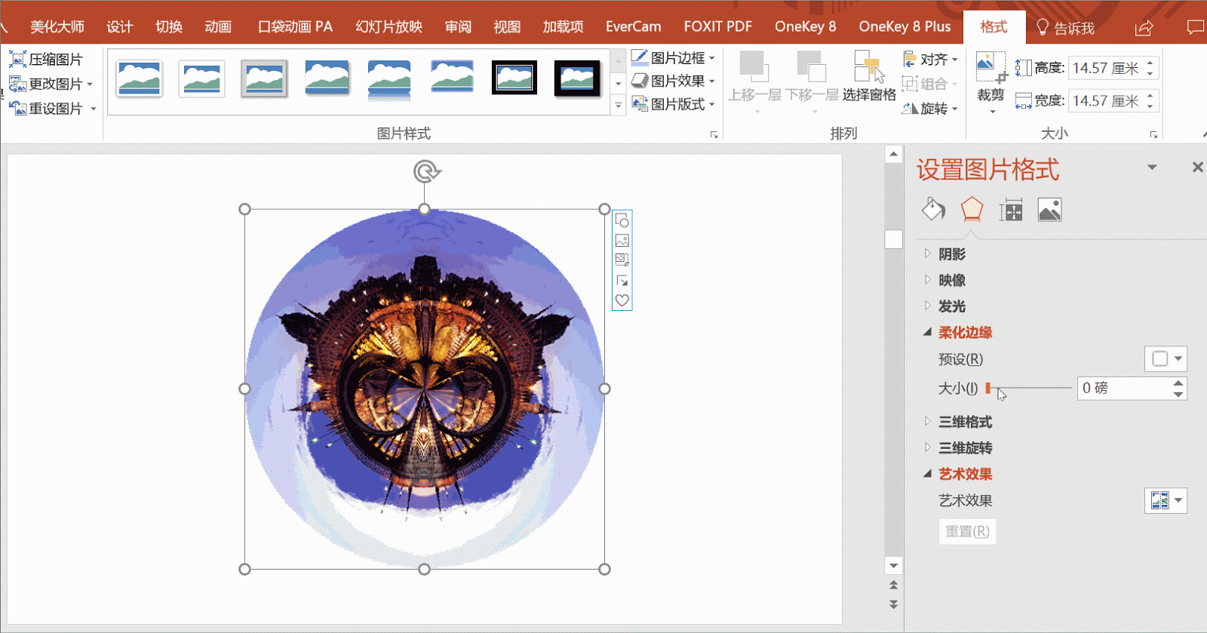Click 压缩图片 compress picture
This screenshot has height=633, width=1207.
click(x=47, y=59)
